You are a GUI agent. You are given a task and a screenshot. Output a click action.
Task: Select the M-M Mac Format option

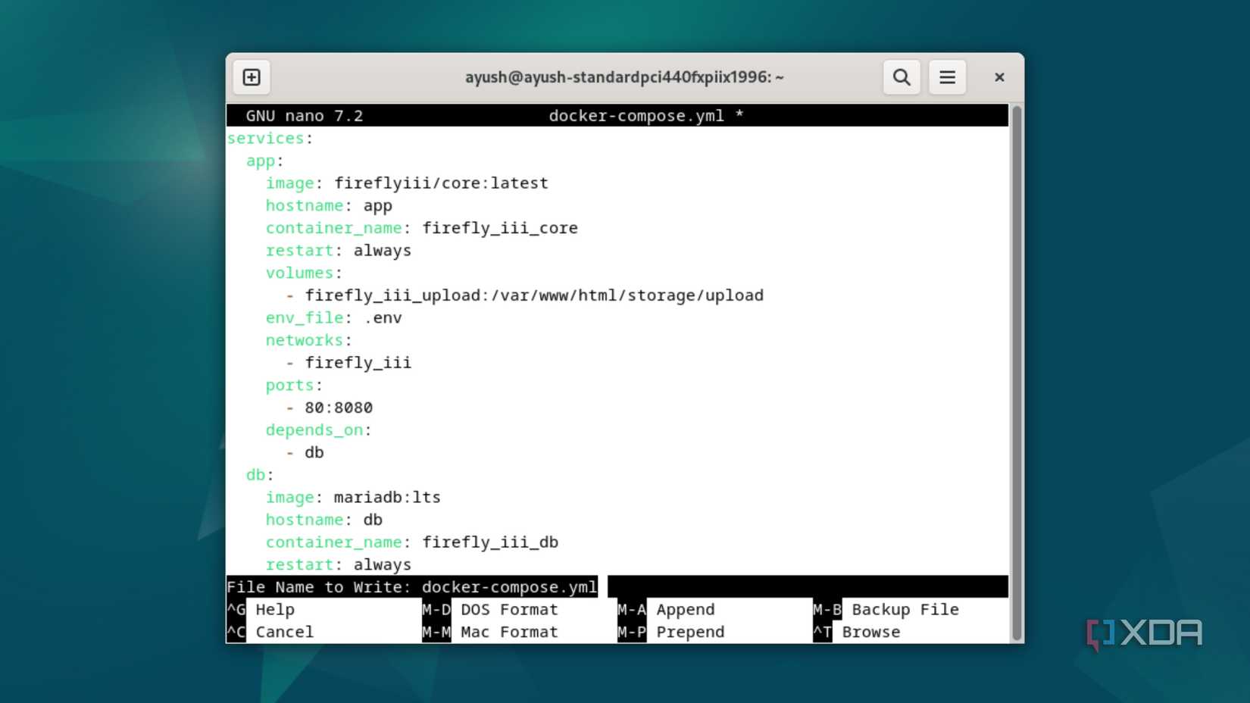490,632
